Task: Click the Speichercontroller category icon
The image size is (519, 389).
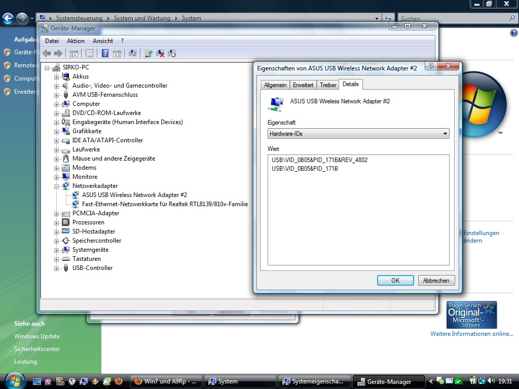Action: point(66,241)
